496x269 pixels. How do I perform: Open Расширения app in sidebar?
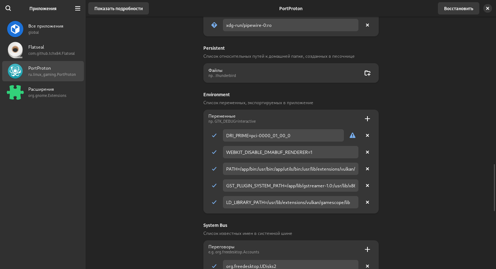(x=43, y=92)
